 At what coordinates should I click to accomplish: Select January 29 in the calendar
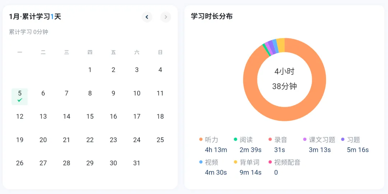90,163
